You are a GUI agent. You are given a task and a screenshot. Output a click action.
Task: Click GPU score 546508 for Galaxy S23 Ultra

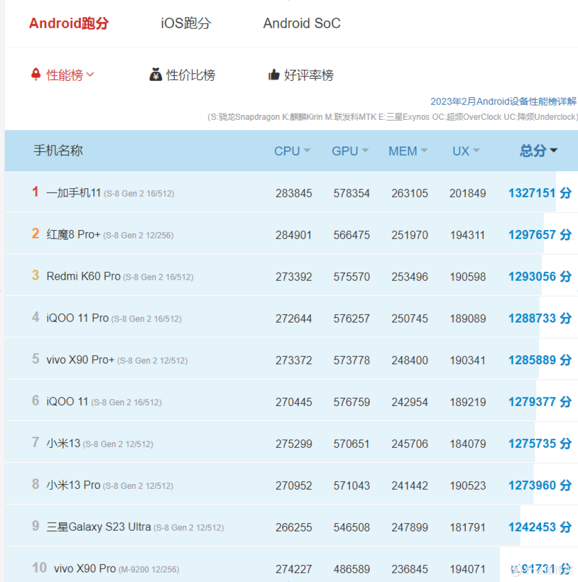(x=352, y=527)
